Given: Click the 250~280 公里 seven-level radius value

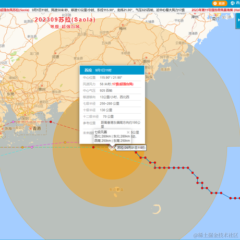Looking at the screenshot, I should 110,104.
